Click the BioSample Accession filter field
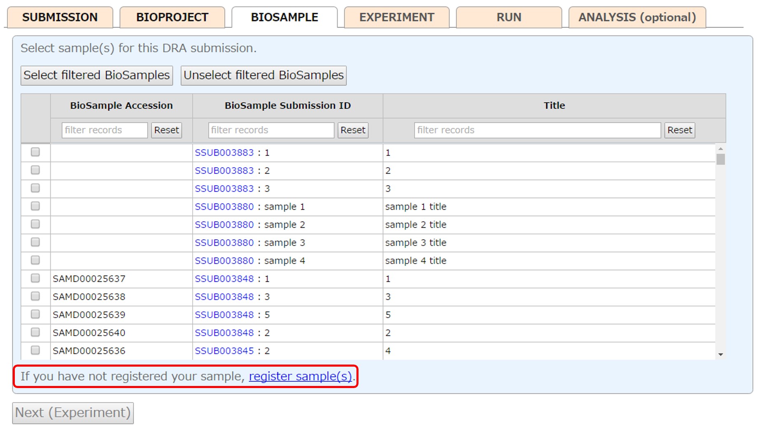The image size is (759, 428). 105,130
